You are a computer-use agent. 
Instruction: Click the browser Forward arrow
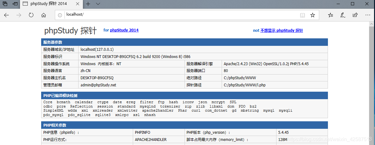click(19, 15)
